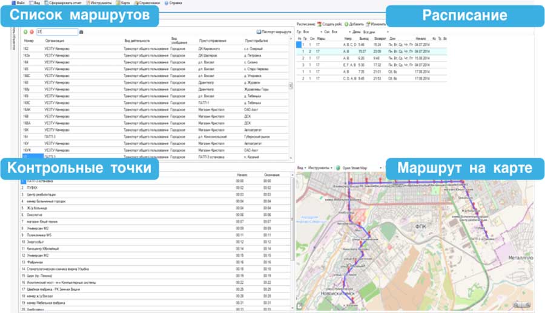Click the green add route icon
The height and width of the screenshot is (313, 545).
coord(25,31)
